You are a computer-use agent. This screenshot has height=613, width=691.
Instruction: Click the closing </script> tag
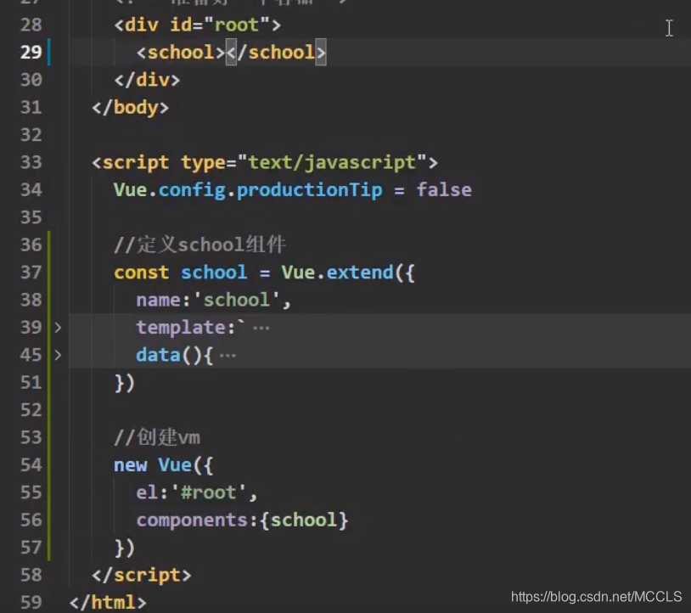coord(142,576)
